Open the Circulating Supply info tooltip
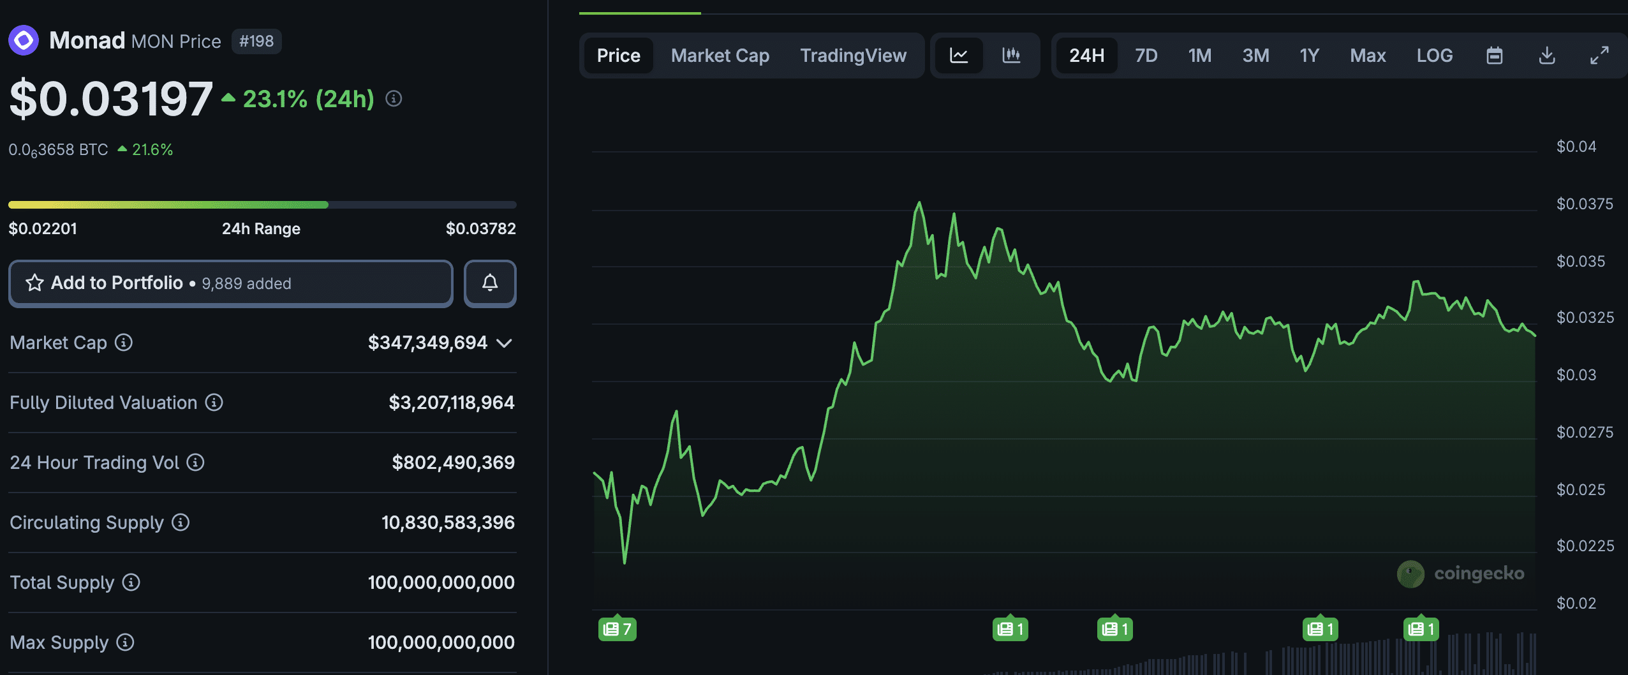The height and width of the screenshot is (675, 1628). pos(181,523)
